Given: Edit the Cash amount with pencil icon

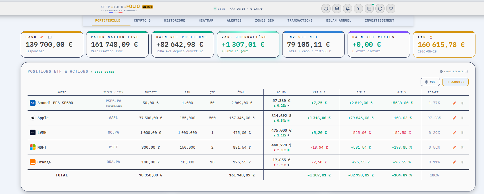Looking at the screenshot, I should pyautogui.click(x=42, y=37).
